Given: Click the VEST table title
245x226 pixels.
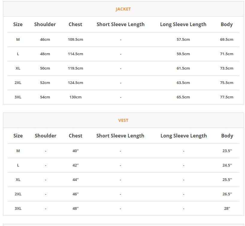Looking at the screenshot, I should [123, 120].
